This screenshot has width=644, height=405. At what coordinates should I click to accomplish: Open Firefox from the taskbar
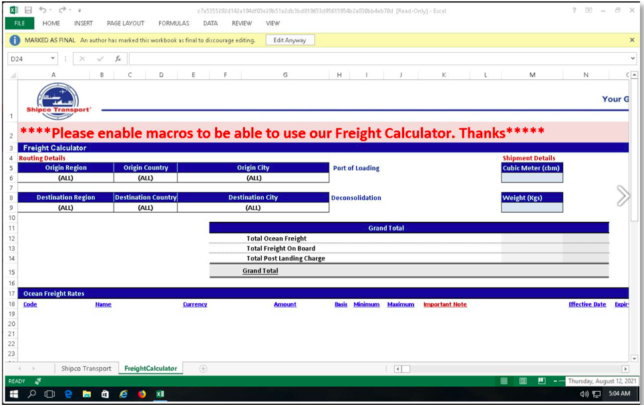pos(142,394)
